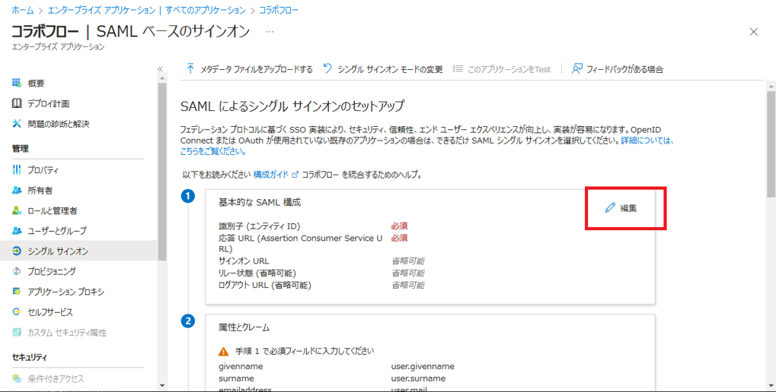Click メタデータ ファイルをアップロードする button

(250, 69)
